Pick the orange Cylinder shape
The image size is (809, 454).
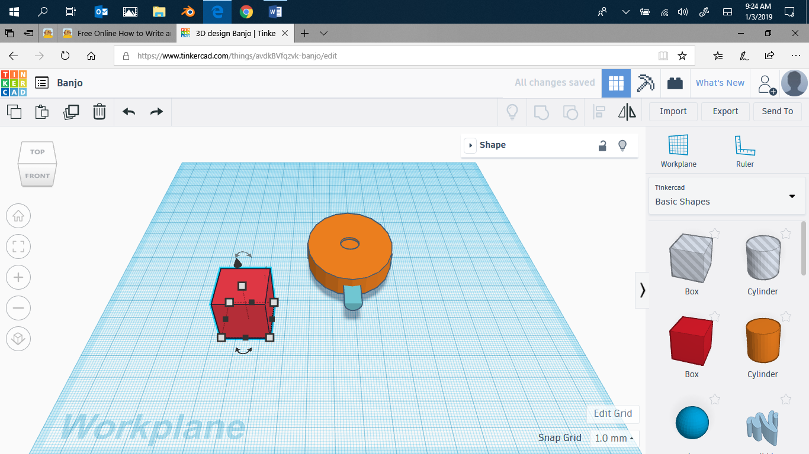pos(762,340)
